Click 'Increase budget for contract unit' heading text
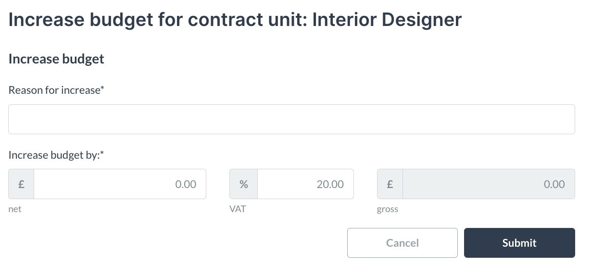Viewport: 604px width, 277px height. click(x=158, y=20)
